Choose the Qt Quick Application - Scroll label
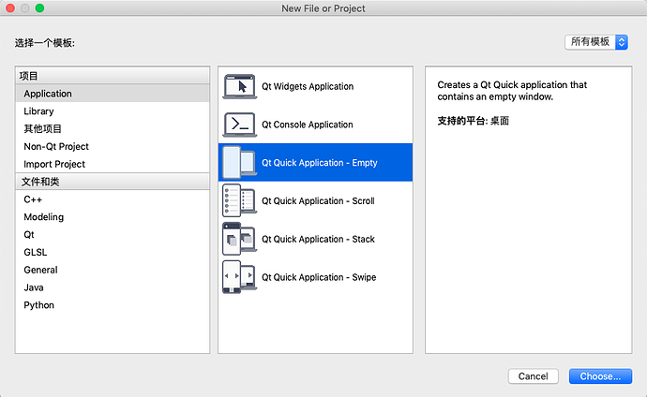 tap(318, 200)
